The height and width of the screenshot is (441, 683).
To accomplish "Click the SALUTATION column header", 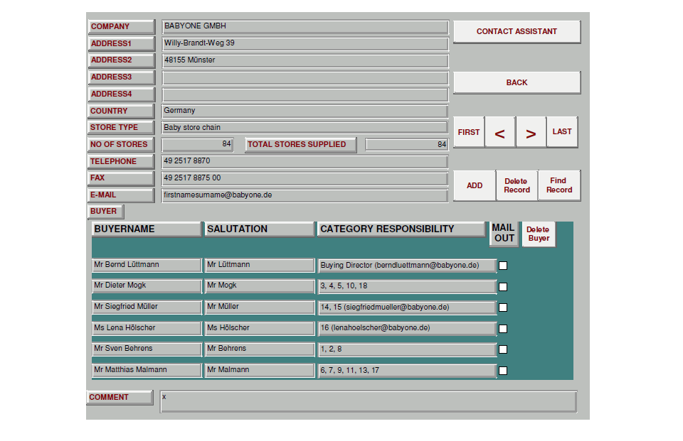I will 259,229.
